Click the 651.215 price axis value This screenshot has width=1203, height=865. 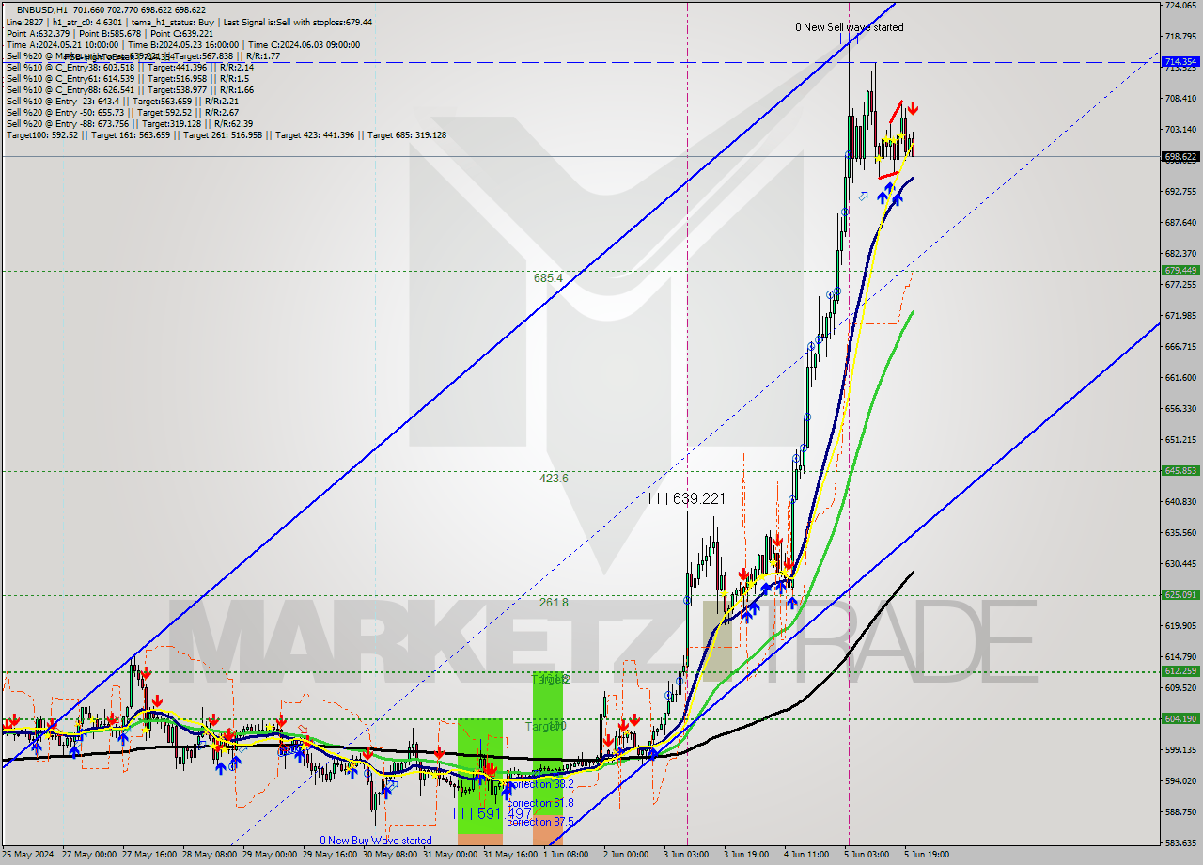click(x=1180, y=439)
